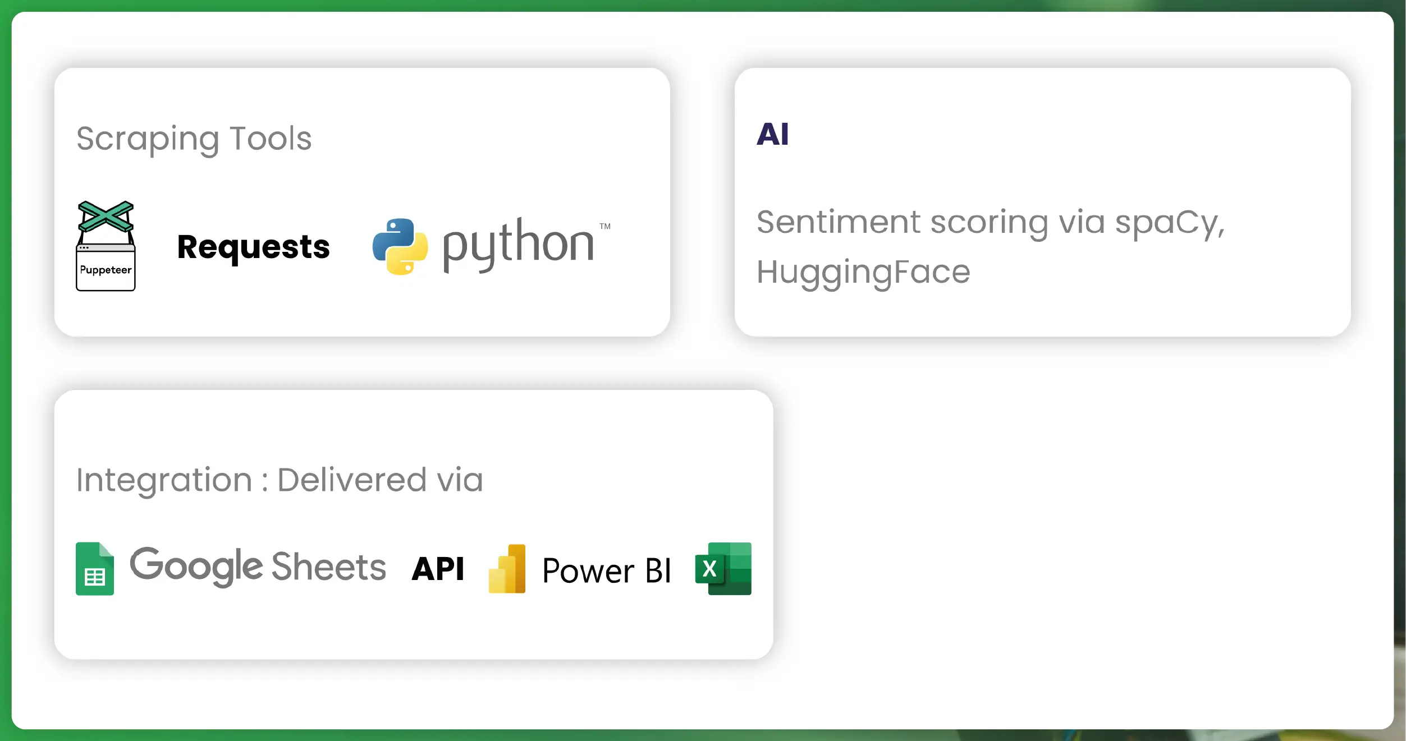Click the blue and yellow Python snake logo
This screenshot has height=741, width=1406.
tap(400, 247)
